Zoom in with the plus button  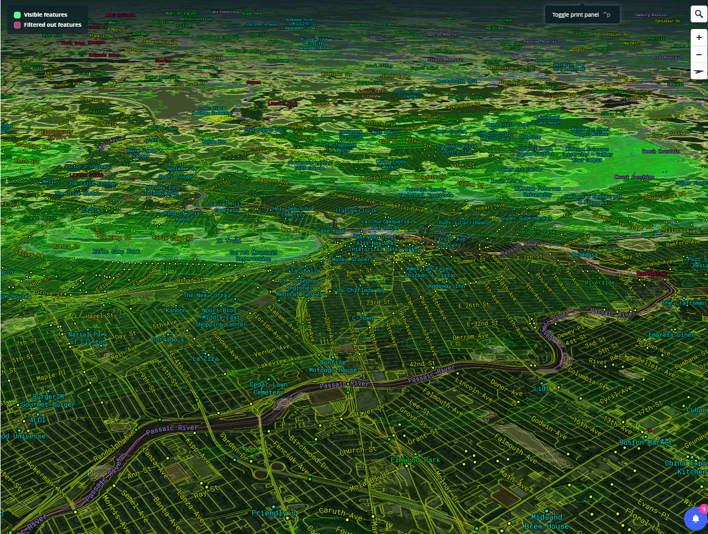click(699, 37)
